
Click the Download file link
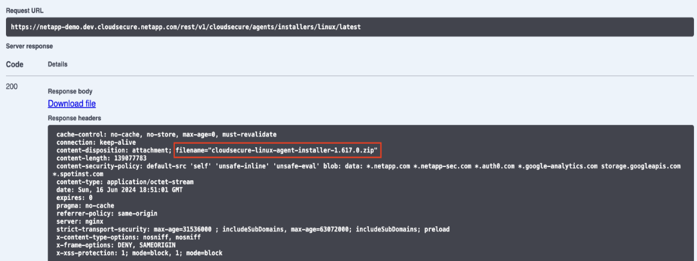pyautogui.click(x=72, y=104)
